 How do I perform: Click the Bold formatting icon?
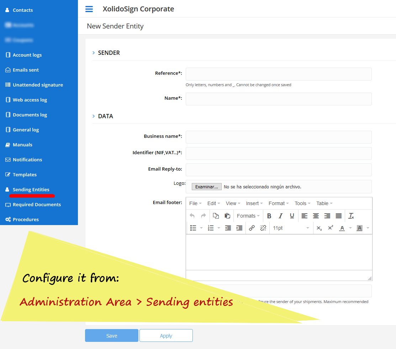(269, 216)
